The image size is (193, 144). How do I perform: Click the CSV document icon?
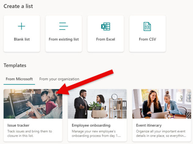click(x=147, y=26)
